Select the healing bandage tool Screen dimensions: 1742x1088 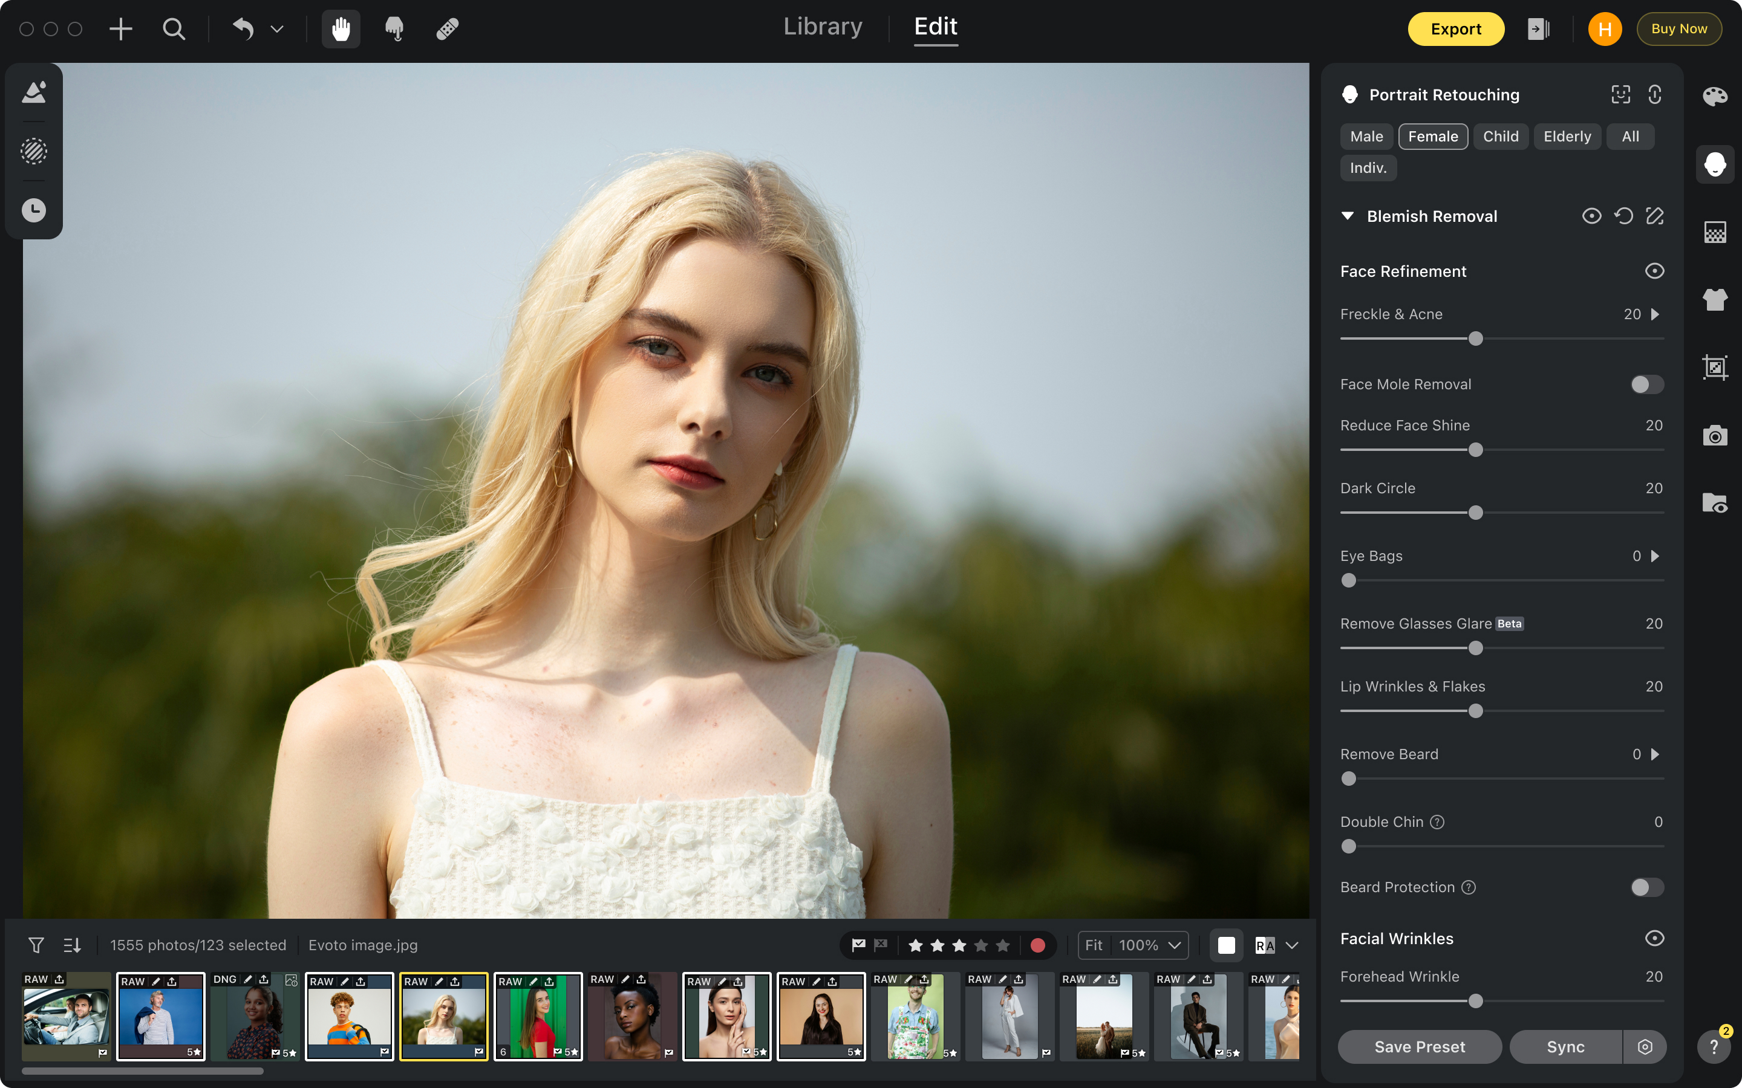[447, 30]
